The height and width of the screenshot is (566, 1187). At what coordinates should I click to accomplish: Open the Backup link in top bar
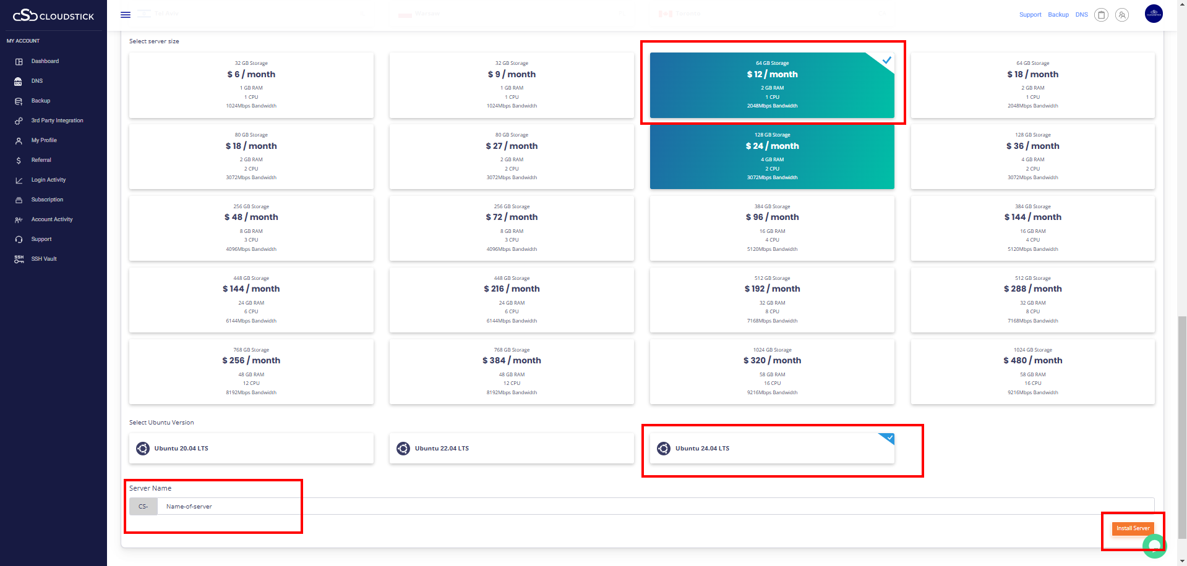coord(1058,15)
